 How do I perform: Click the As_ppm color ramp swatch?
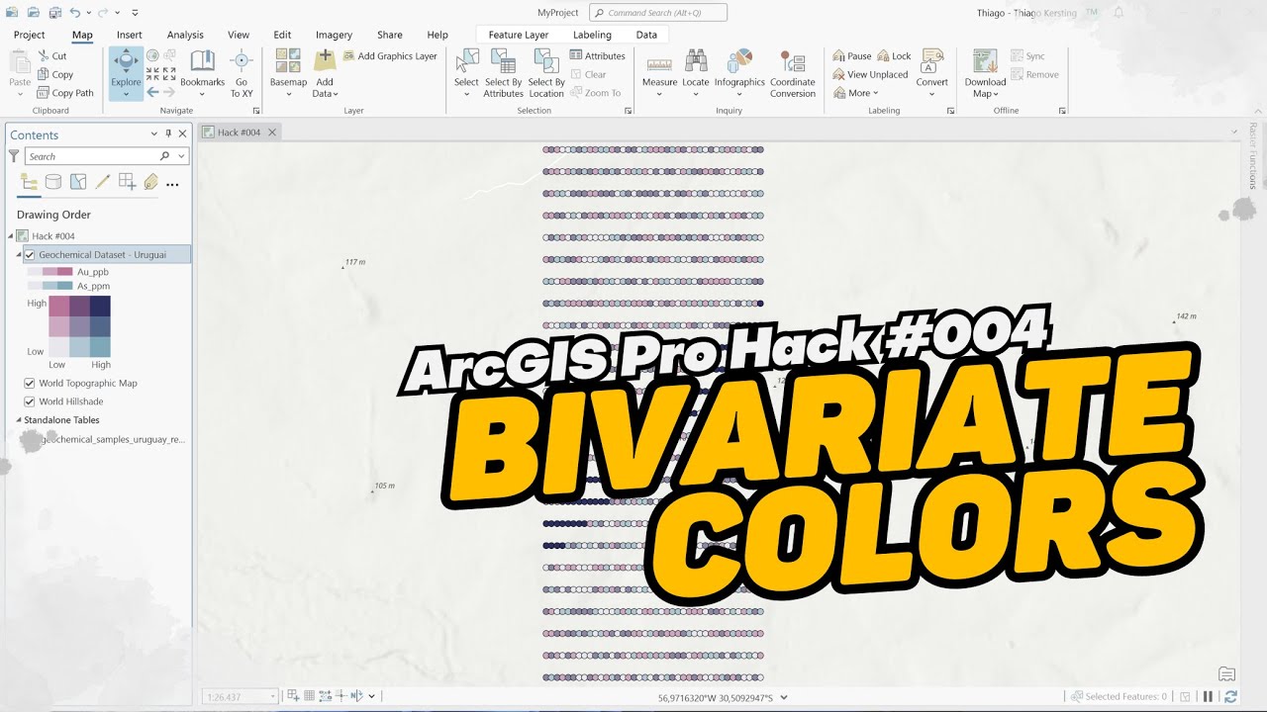pos(50,286)
